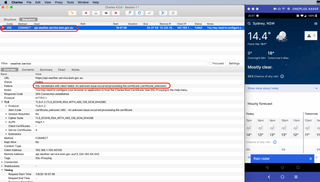Switch to the Structure view tab
This screenshot has height=182, width=320.
pos(10,20)
